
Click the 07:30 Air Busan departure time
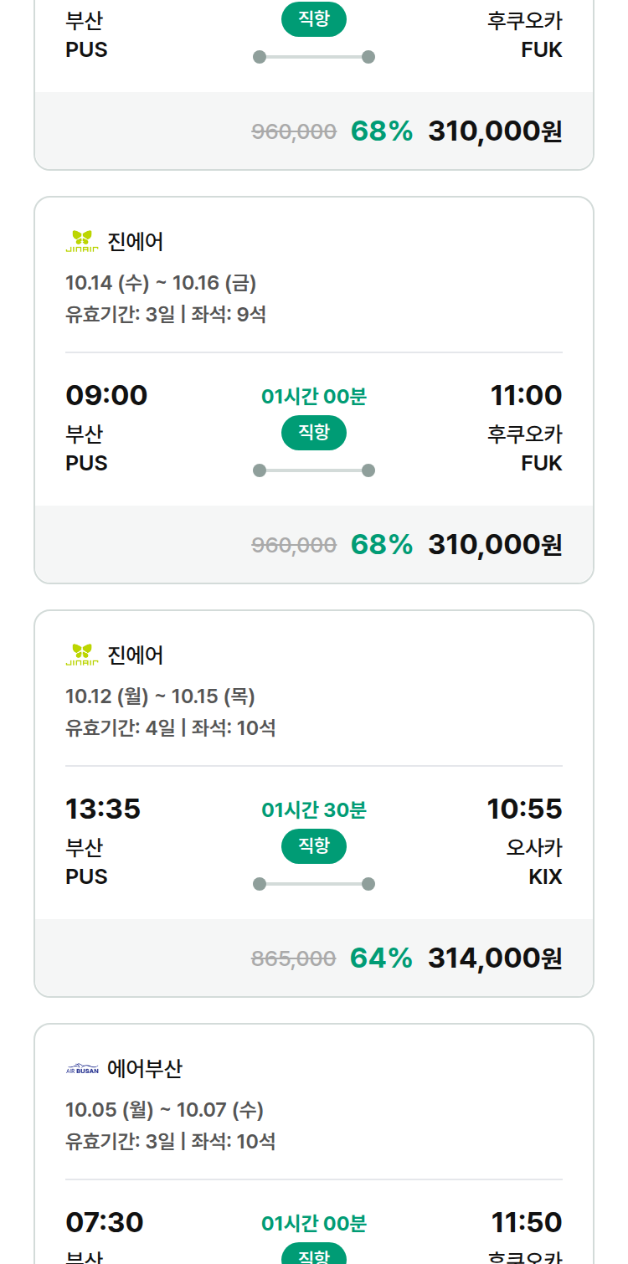(105, 1222)
